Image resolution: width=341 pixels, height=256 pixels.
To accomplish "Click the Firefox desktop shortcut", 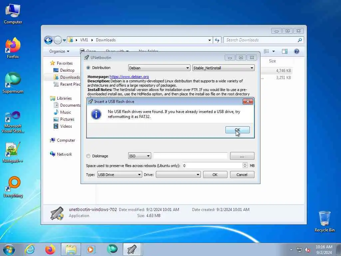I will tap(13, 48).
